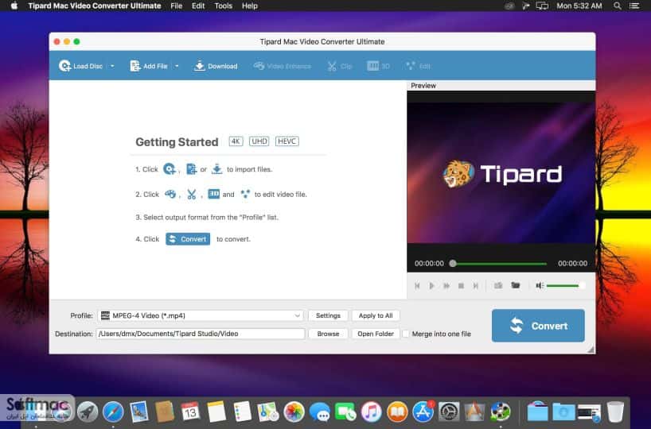The image size is (651, 429).
Task: Open the Tipard Mac Video Converter Ultimate menu
Action: pyautogui.click(x=95, y=6)
